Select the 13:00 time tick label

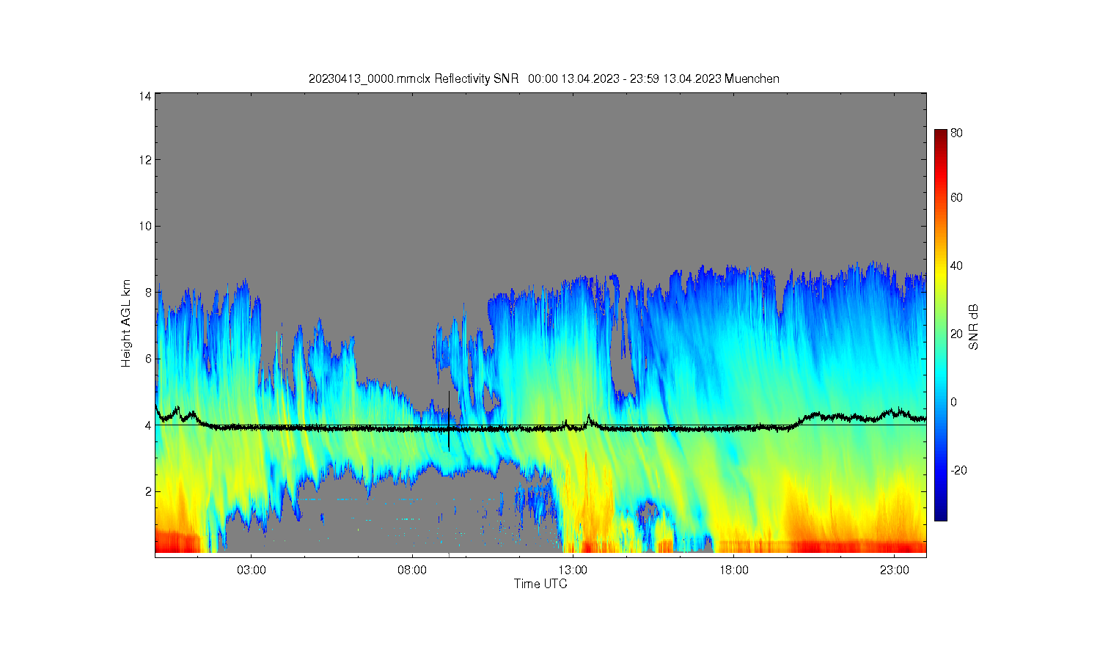pyautogui.click(x=573, y=570)
